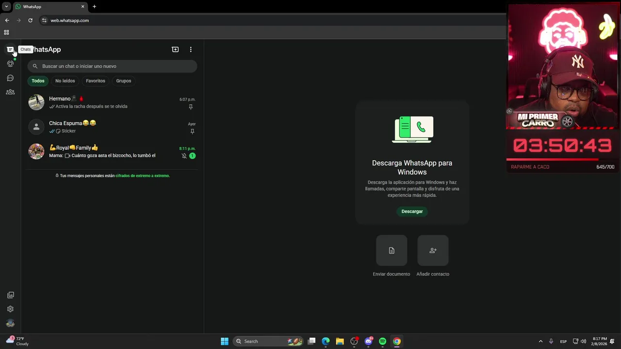The image size is (621, 349).
Task: Open weather widget showing 72°F Cloudy
Action: tap(17, 341)
